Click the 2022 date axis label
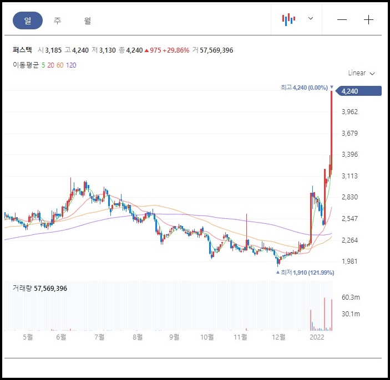Screen dimensions: 390x380 tap(317, 337)
